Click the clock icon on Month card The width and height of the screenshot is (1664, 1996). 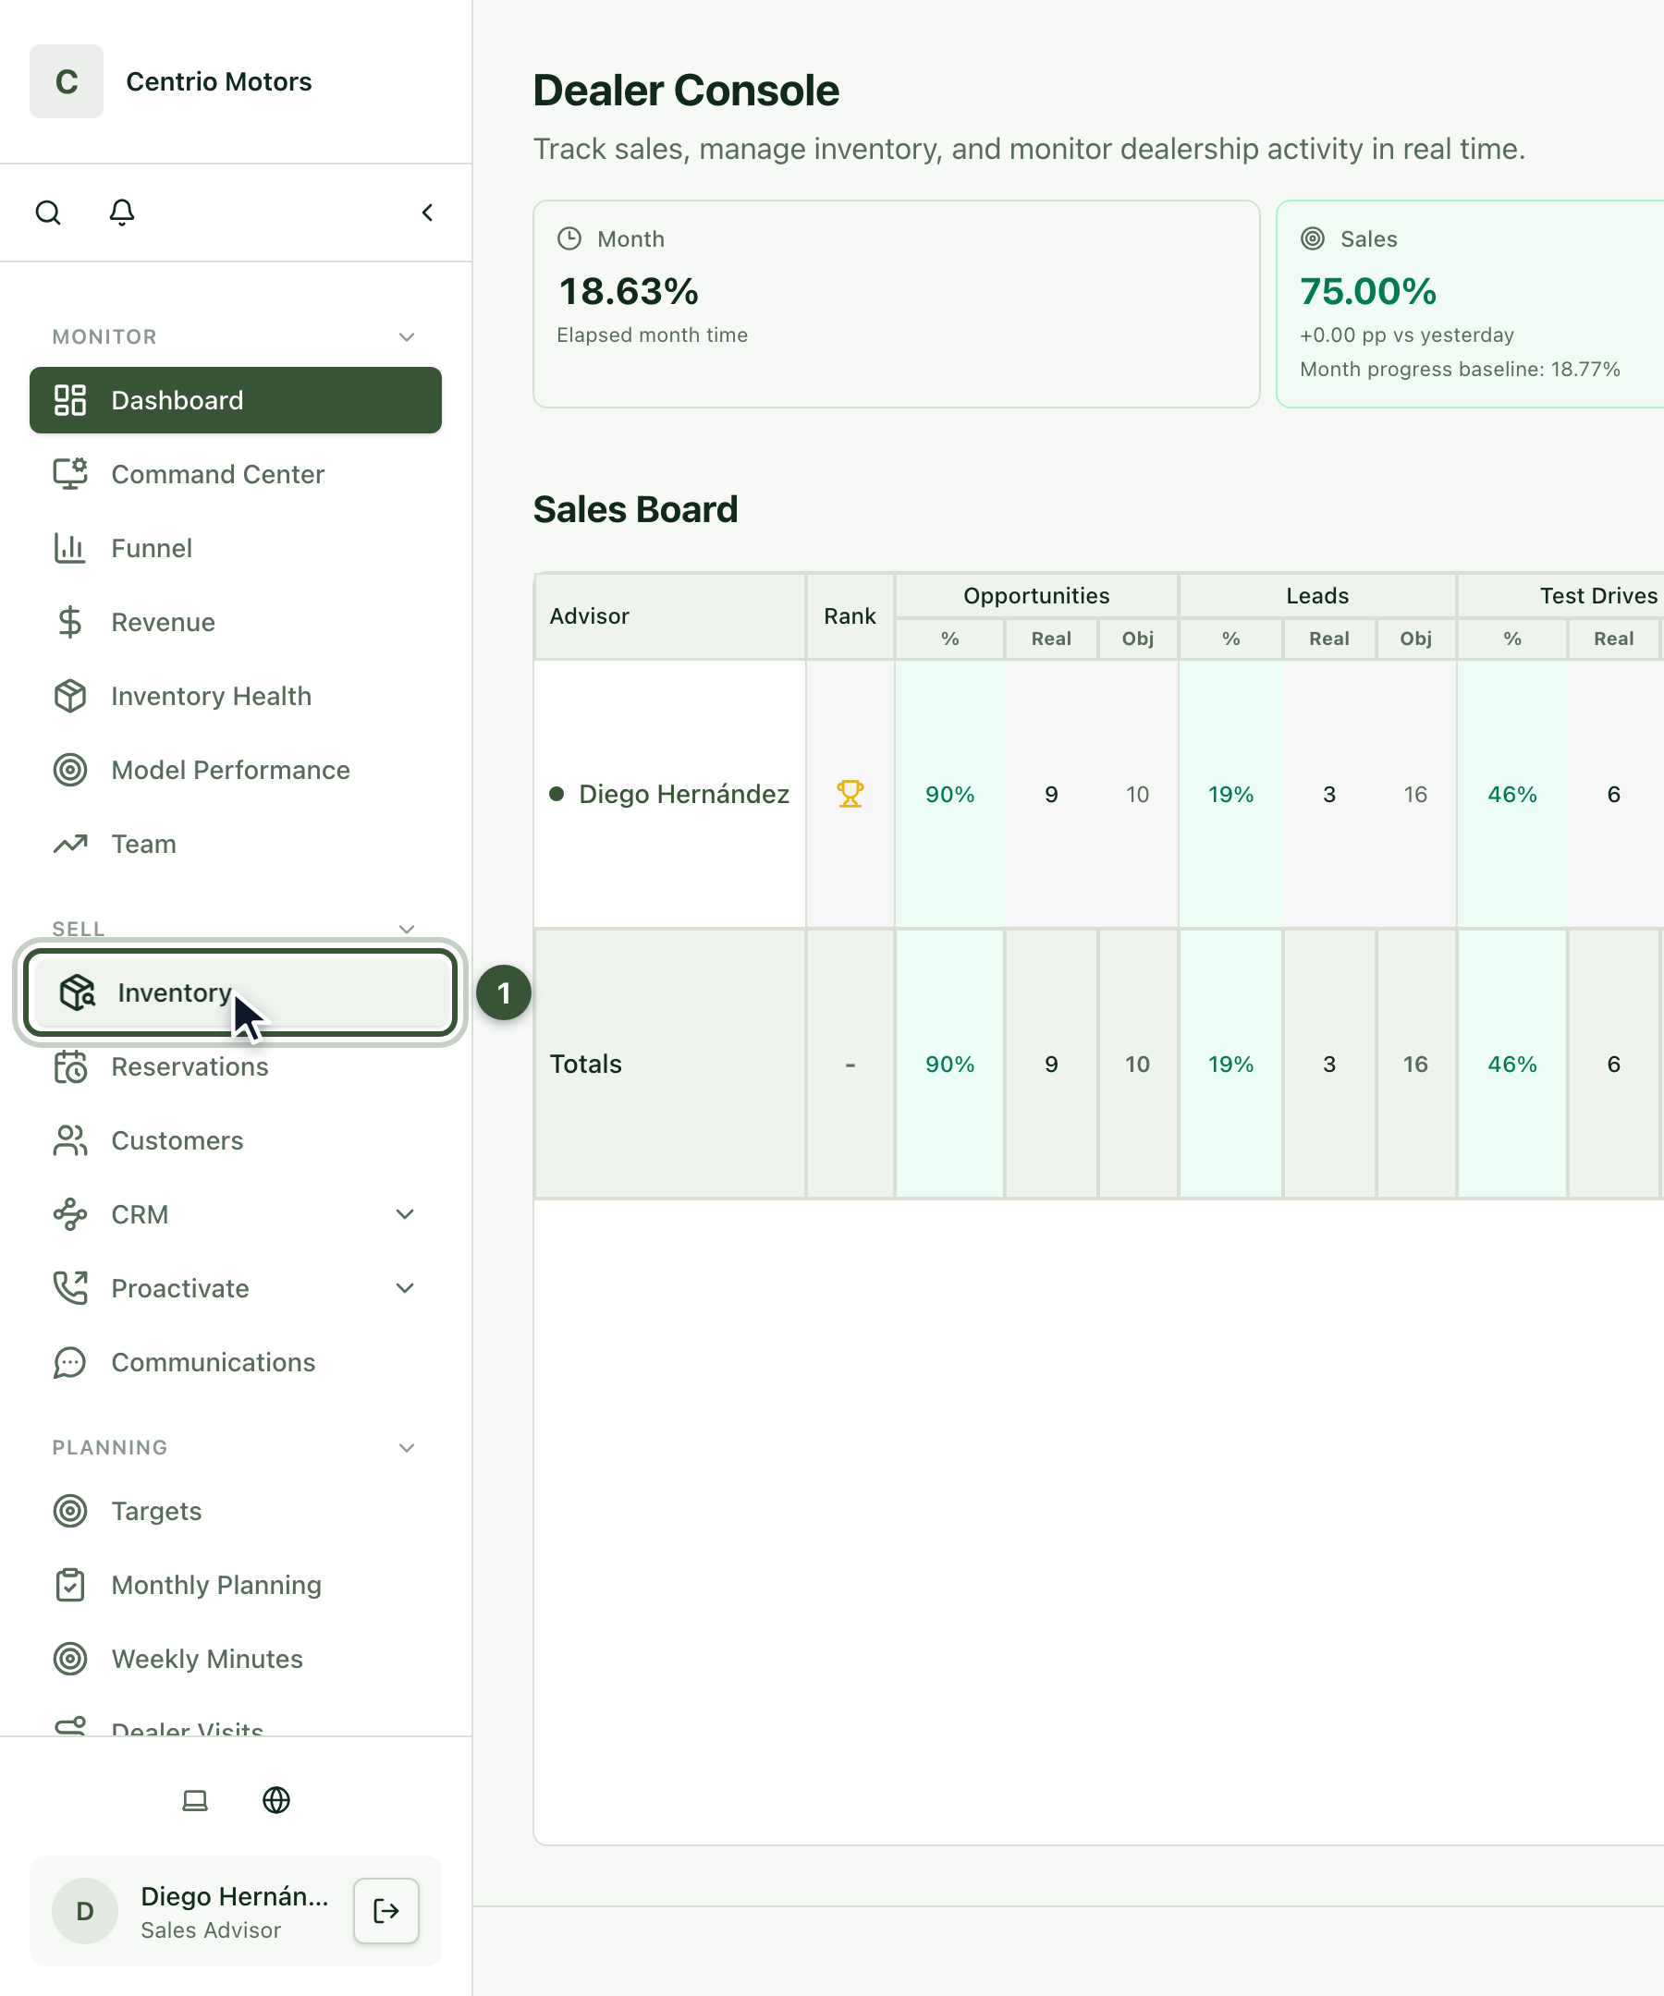coord(569,238)
